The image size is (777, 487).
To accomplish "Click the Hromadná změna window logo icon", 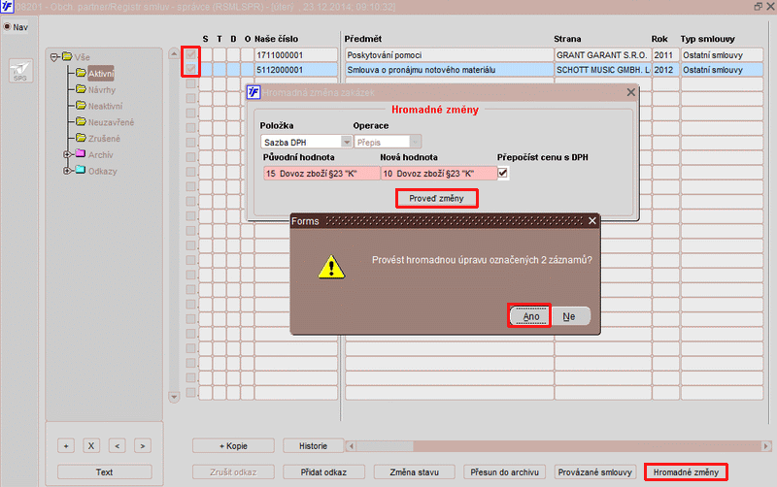I will 253,92.
